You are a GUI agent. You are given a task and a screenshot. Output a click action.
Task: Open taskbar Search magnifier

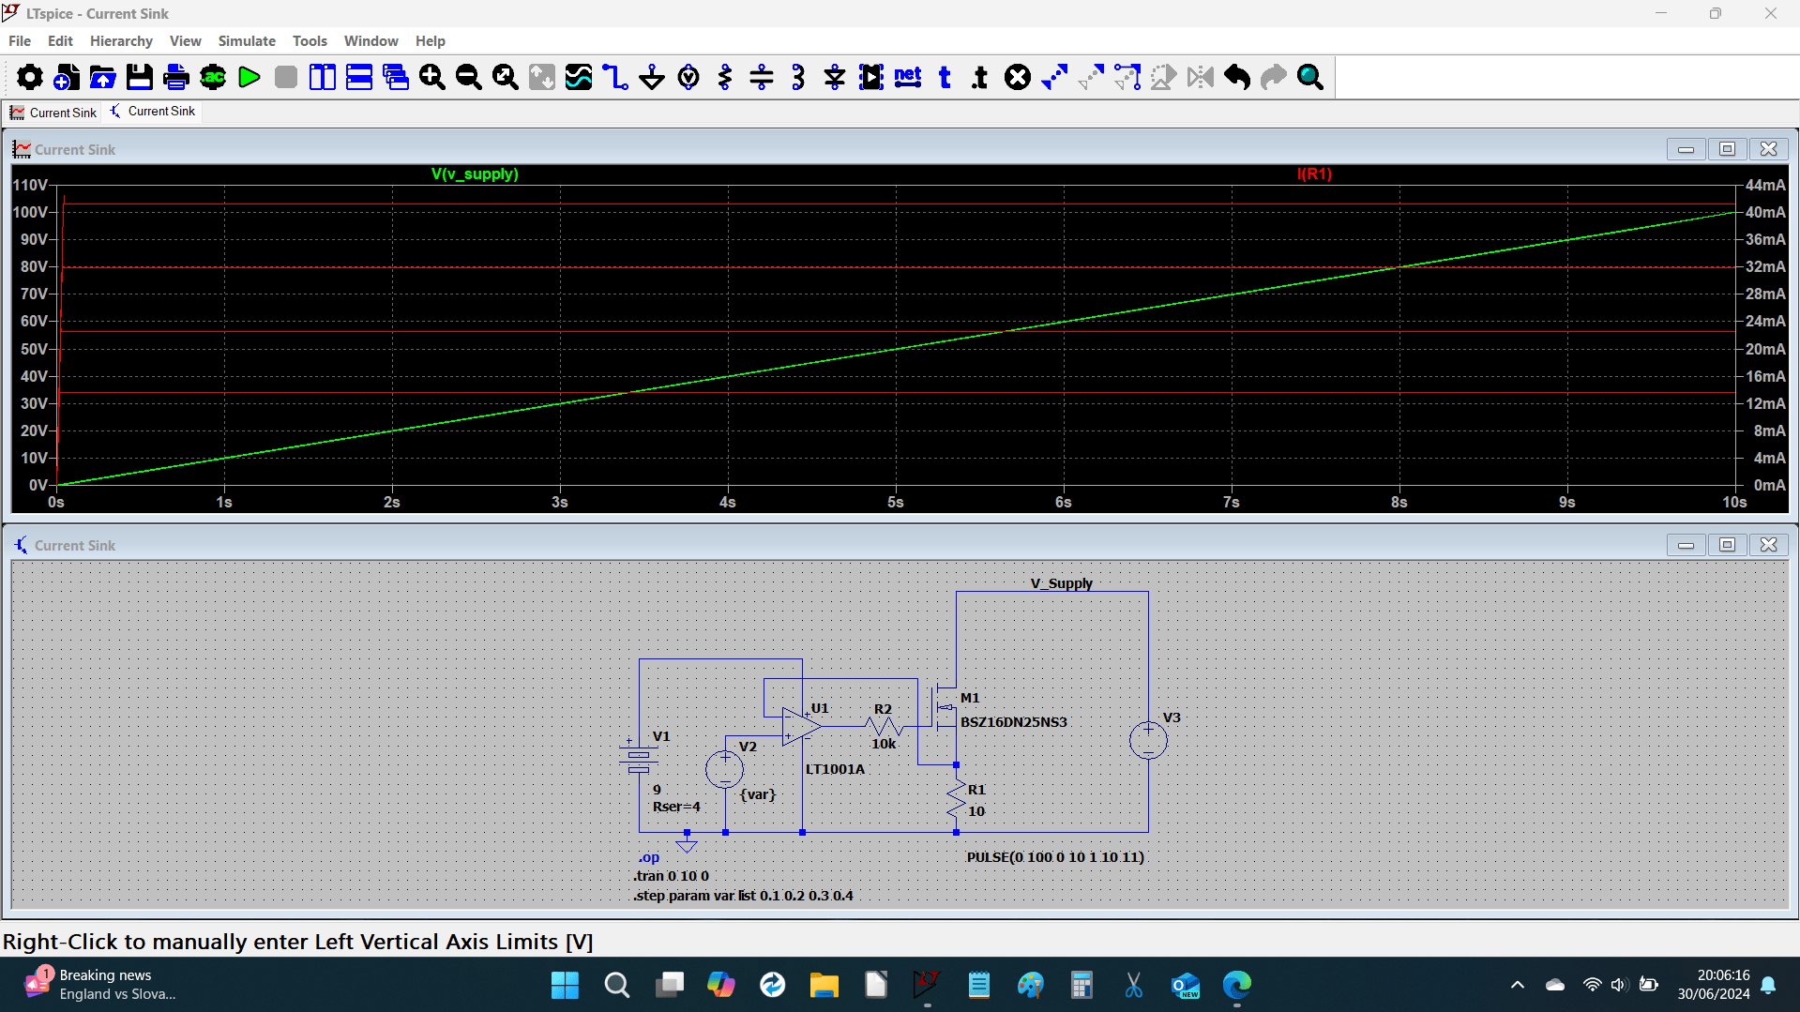click(616, 985)
